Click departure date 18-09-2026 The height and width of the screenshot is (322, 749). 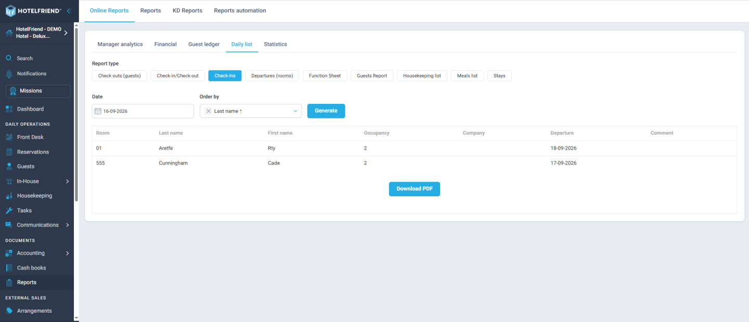pos(563,149)
